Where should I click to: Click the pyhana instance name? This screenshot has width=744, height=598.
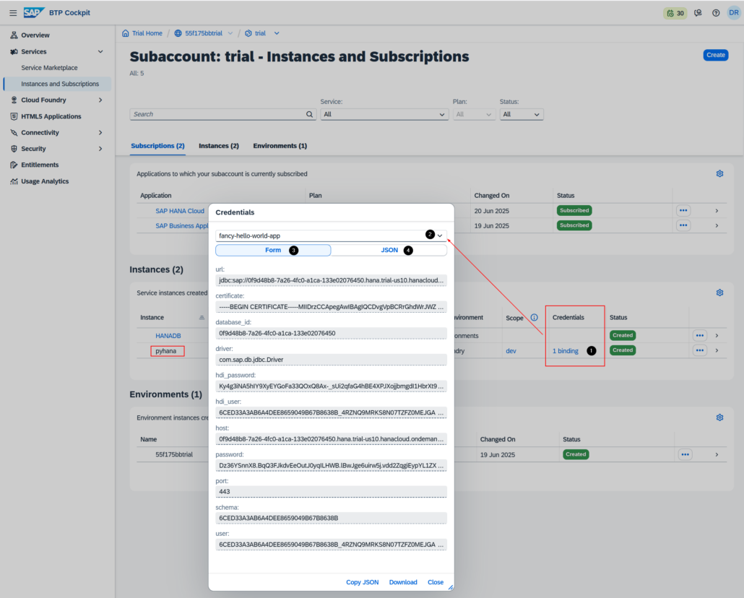point(166,351)
